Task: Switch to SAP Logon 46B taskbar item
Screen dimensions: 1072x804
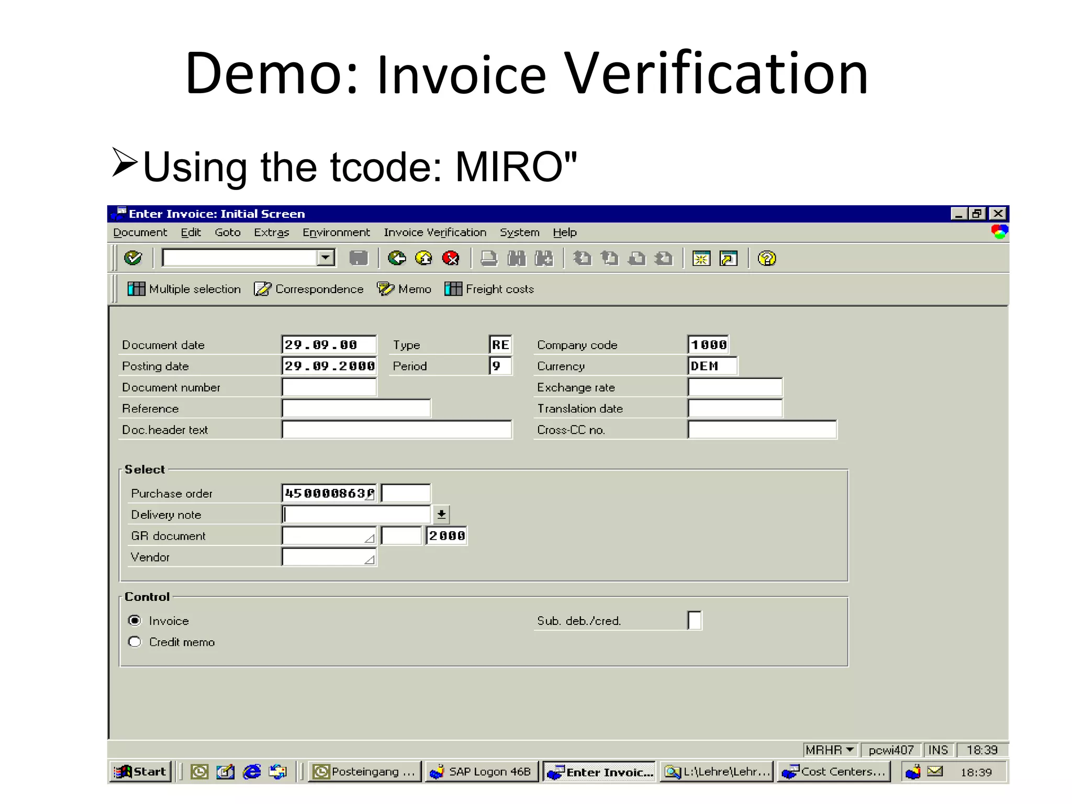Action: tap(482, 772)
